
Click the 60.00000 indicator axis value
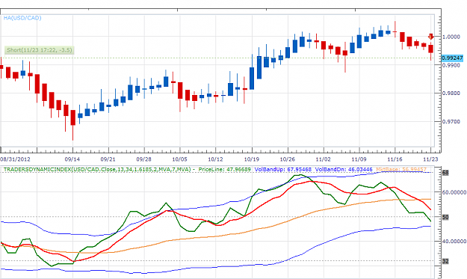[454, 192]
